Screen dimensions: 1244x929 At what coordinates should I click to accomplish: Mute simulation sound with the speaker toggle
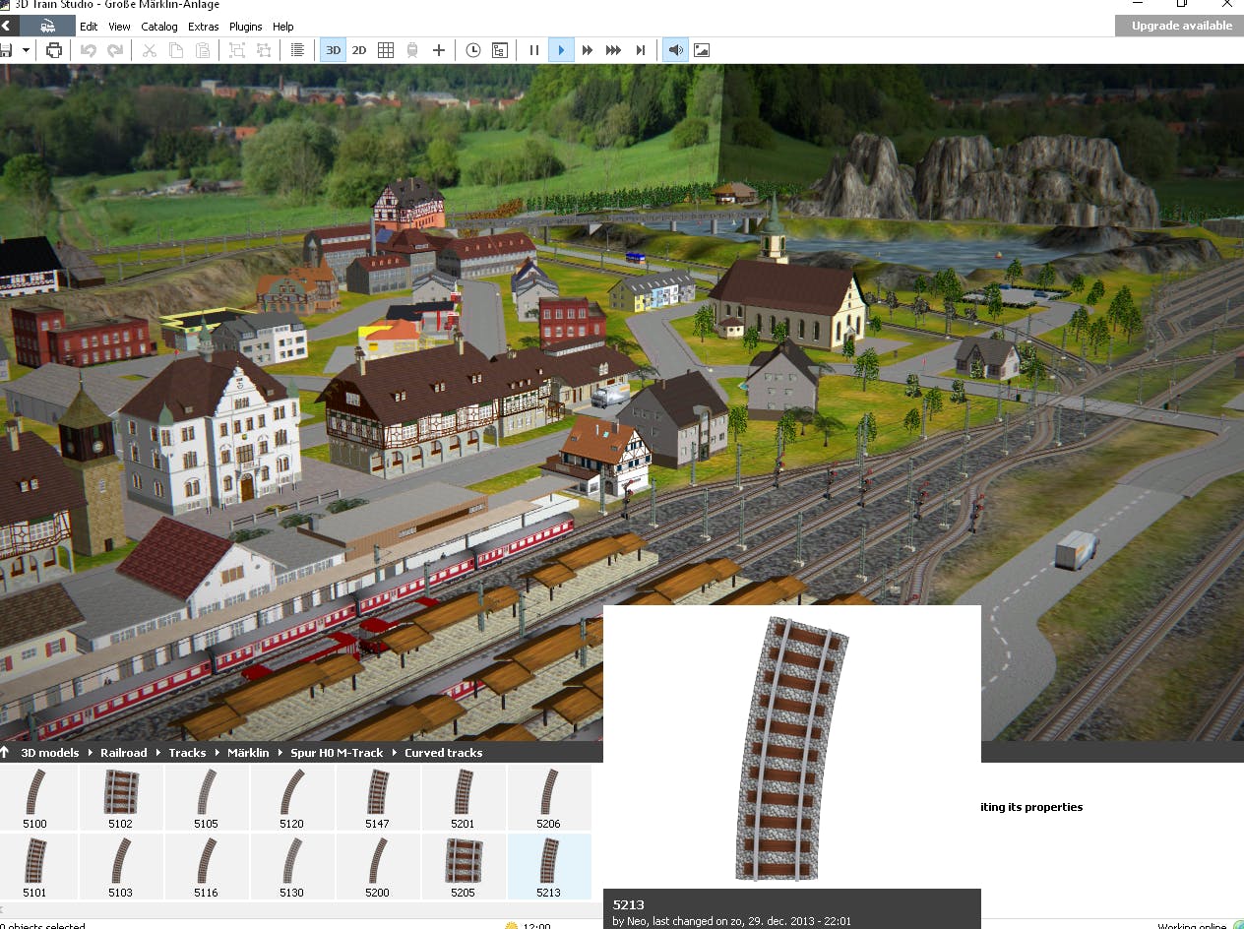(674, 49)
